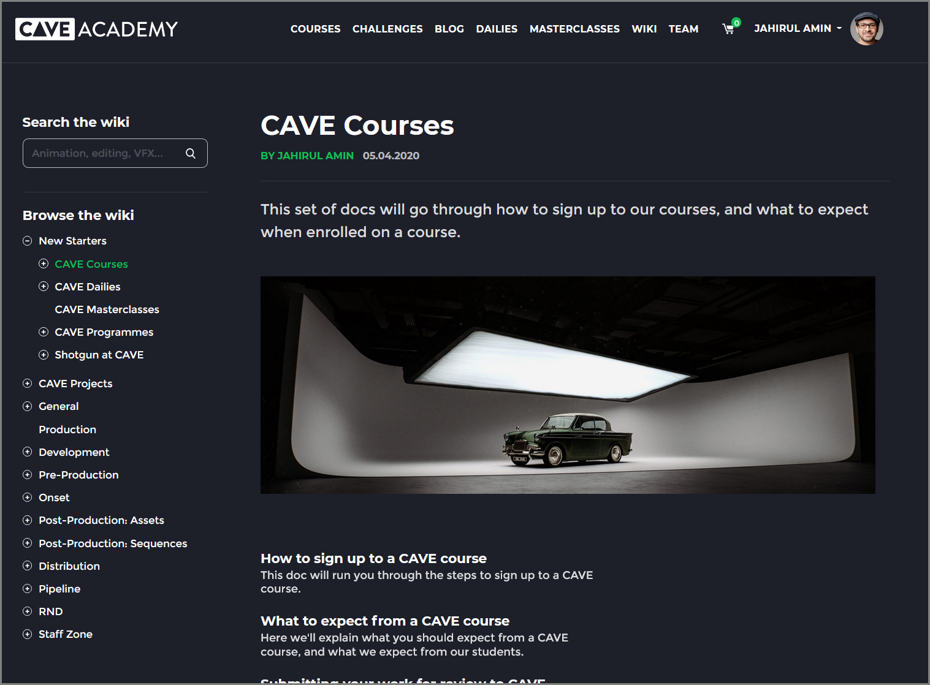Go to the Blog page
The height and width of the screenshot is (685, 930).
click(449, 29)
